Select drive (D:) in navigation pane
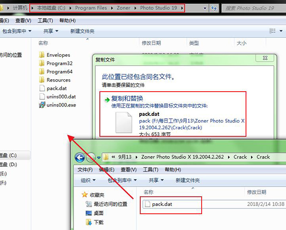 [9, 164]
